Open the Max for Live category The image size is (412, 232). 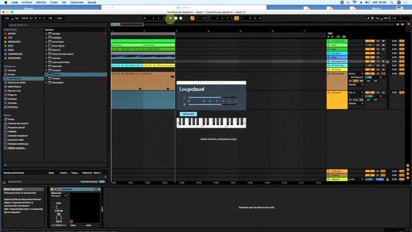pos(14,91)
